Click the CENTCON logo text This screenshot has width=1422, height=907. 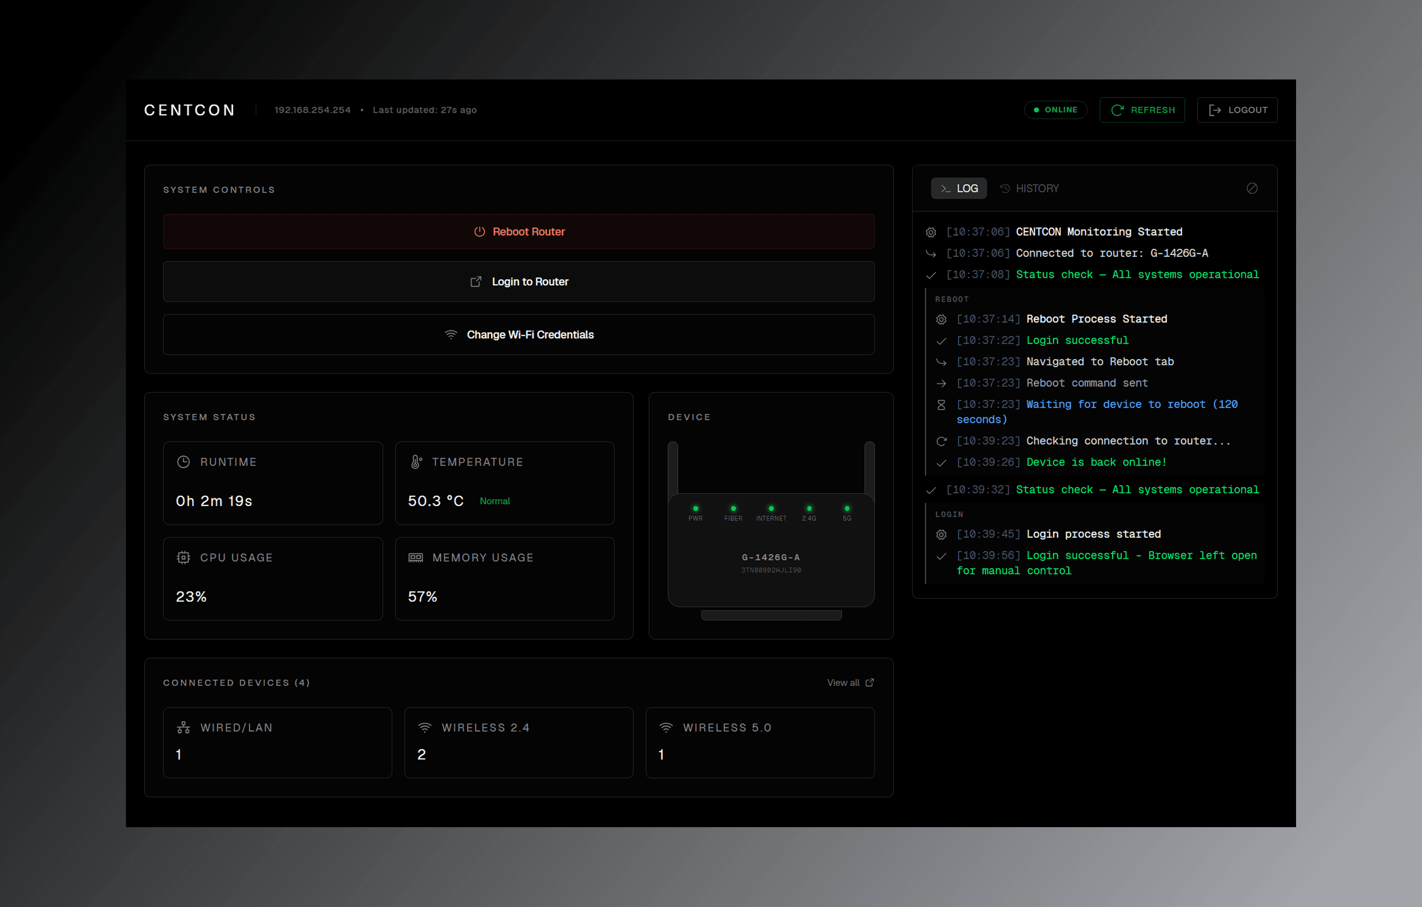point(189,110)
